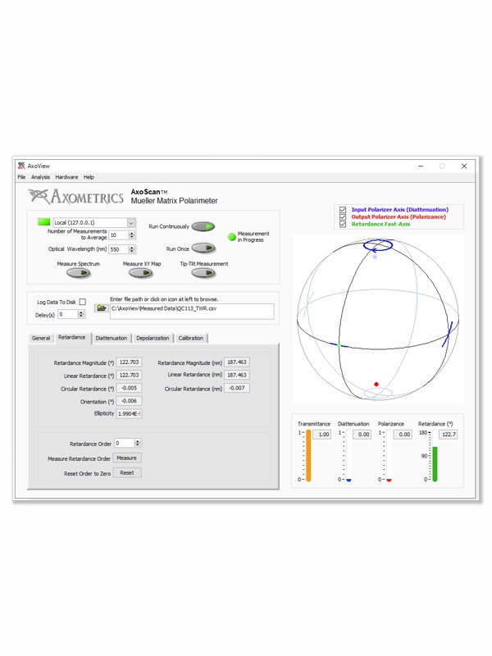Click the Optical Wavelength stepper arrows
The width and height of the screenshot is (492, 656).
(132, 249)
